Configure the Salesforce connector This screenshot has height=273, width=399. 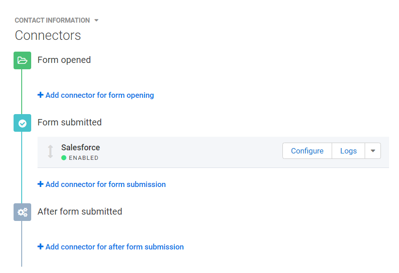click(x=307, y=151)
